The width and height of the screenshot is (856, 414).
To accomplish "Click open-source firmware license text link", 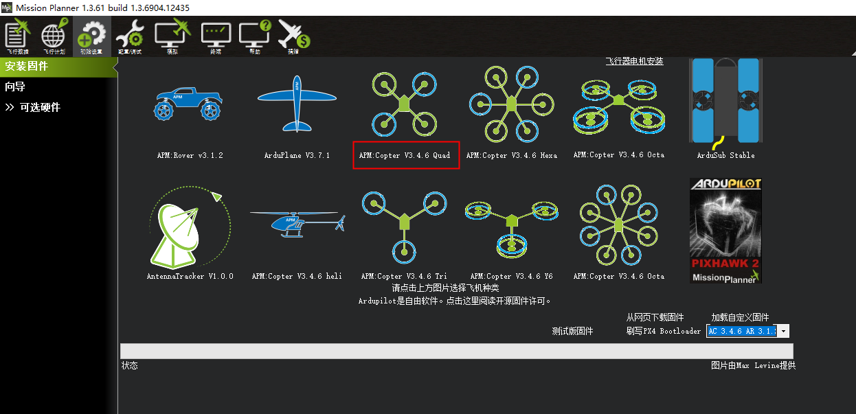I will click(455, 301).
